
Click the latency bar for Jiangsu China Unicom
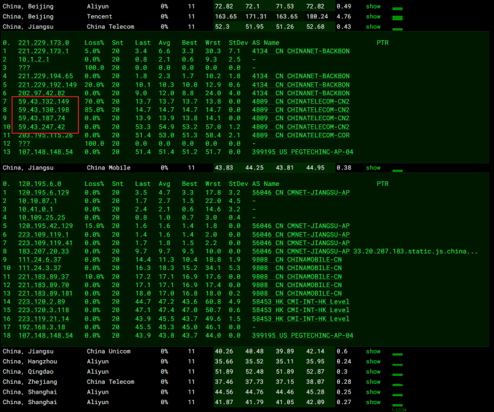[397, 353]
